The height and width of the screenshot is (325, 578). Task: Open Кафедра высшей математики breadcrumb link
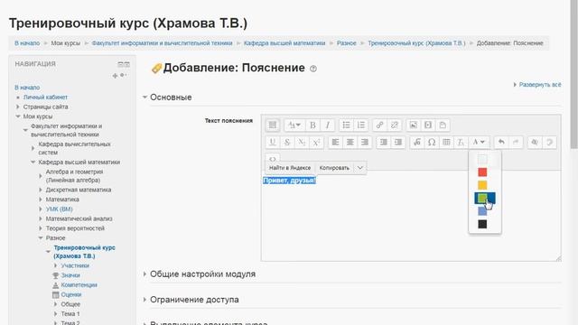[284, 43]
